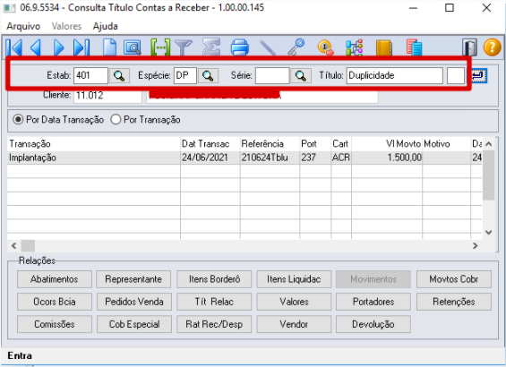Open the Ajuda menu

105,26
